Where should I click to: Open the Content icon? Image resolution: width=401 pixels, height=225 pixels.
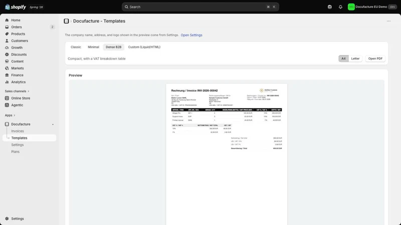tap(7, 61)
